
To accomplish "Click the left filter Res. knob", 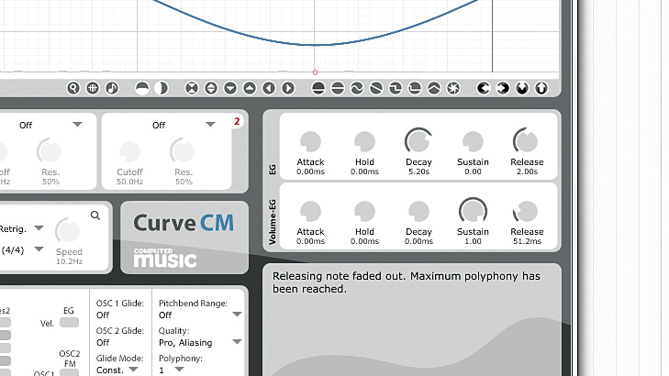I will click(49, 151).
